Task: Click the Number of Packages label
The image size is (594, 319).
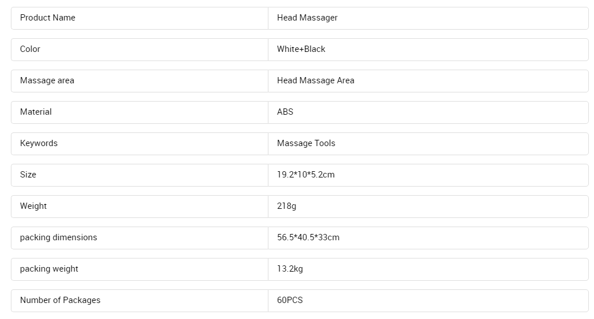Action: (x=60, y=301)
